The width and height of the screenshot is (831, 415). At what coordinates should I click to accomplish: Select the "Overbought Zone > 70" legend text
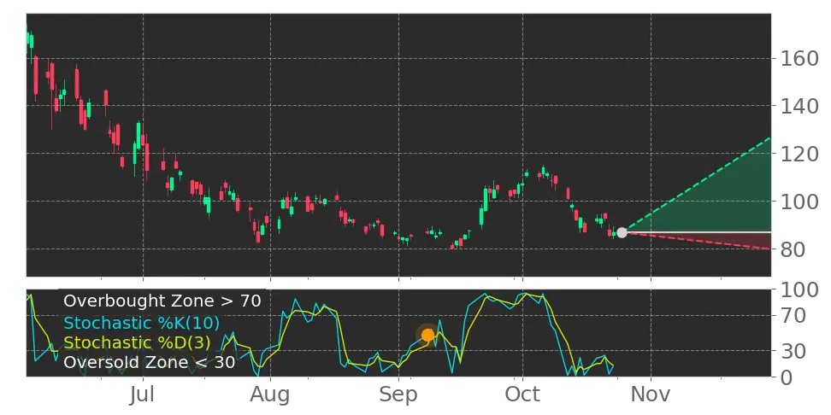pos(162,301)
